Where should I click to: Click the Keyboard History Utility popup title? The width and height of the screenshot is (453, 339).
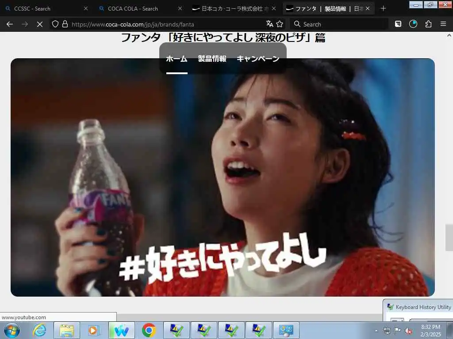point(423,307)
